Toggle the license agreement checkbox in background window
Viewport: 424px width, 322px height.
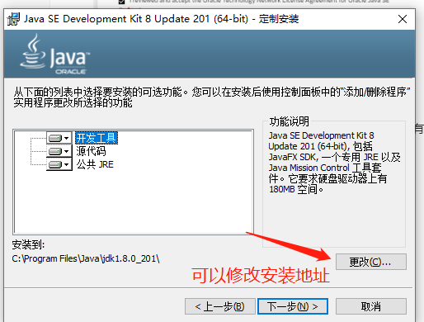pyautogui.click(x=122, y=2)
